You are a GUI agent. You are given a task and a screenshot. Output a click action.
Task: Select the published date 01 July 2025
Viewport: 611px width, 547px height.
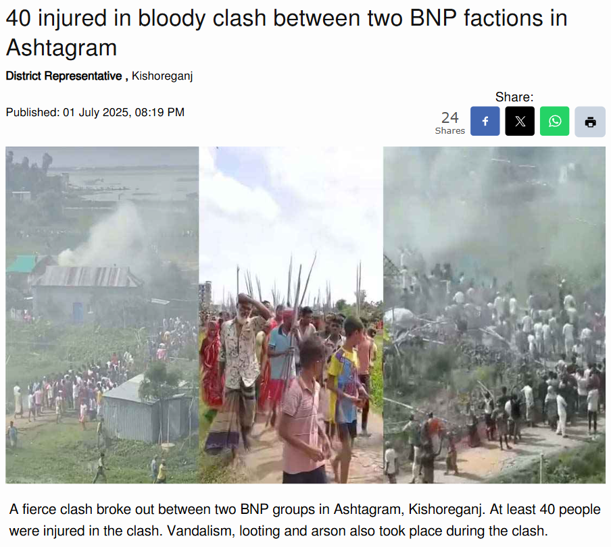click(95, 113)
